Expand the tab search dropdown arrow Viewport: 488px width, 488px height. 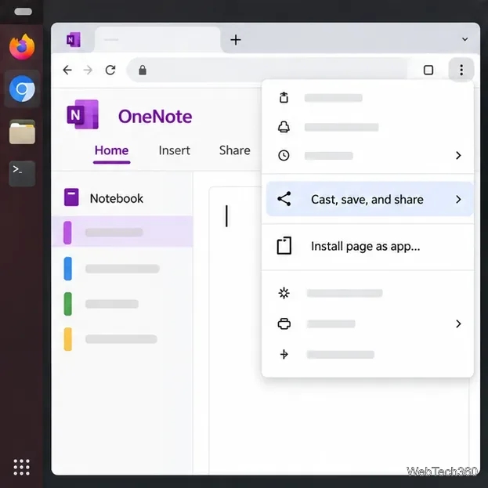tap(465, 39)
